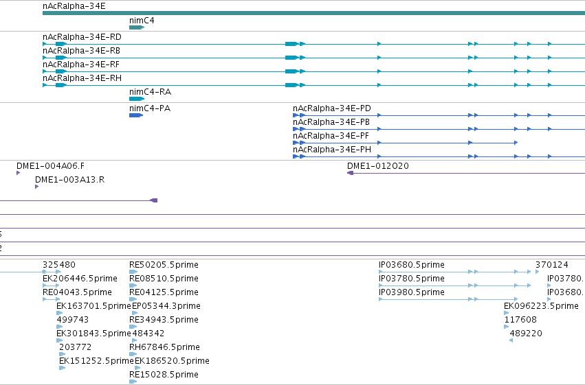
Task: Click the arrow glyph under RE15028.5prime
Action: click(133, 382)
